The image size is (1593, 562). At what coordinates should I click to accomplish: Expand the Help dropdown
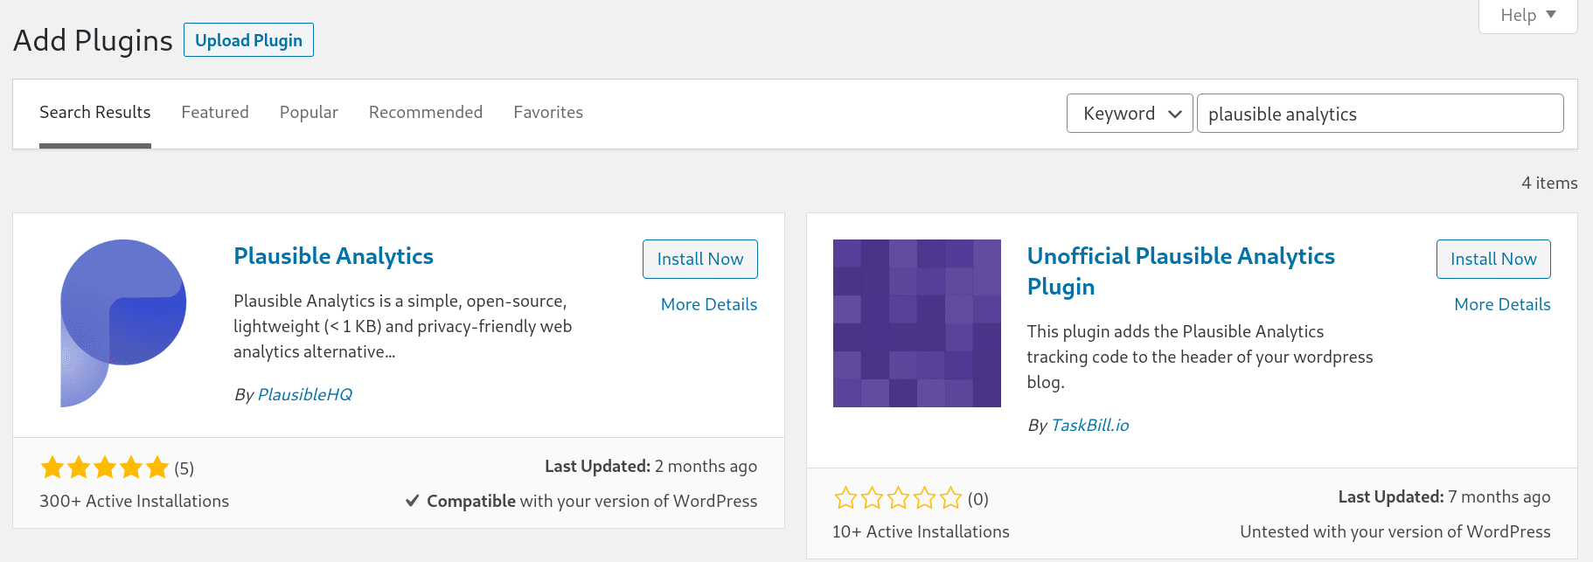(1528, 15)
